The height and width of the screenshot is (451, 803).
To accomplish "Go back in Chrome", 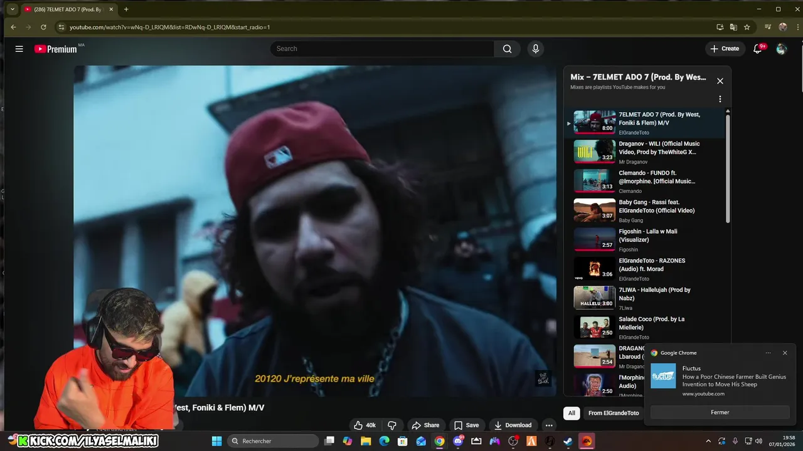I will (13, 27).
